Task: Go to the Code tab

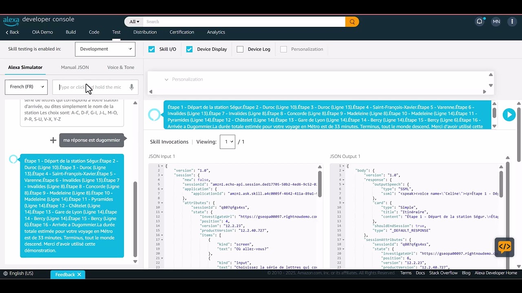Action: tap(94, 32)
